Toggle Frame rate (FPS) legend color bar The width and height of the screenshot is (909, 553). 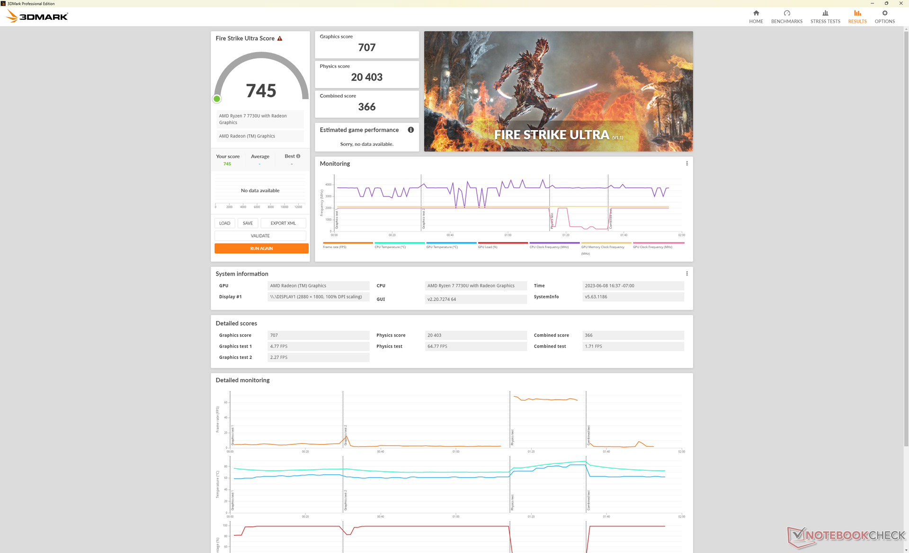tap(348, 243)
